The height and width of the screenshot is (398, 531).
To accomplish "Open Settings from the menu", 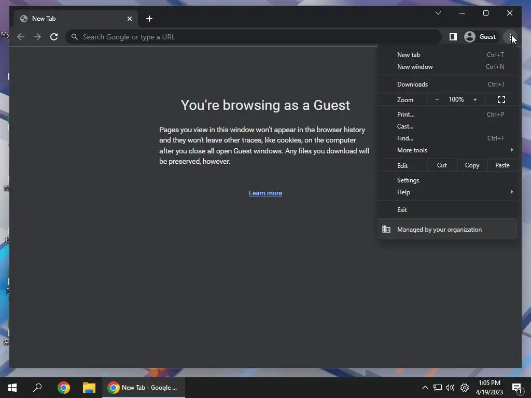I will coord(448,180).
